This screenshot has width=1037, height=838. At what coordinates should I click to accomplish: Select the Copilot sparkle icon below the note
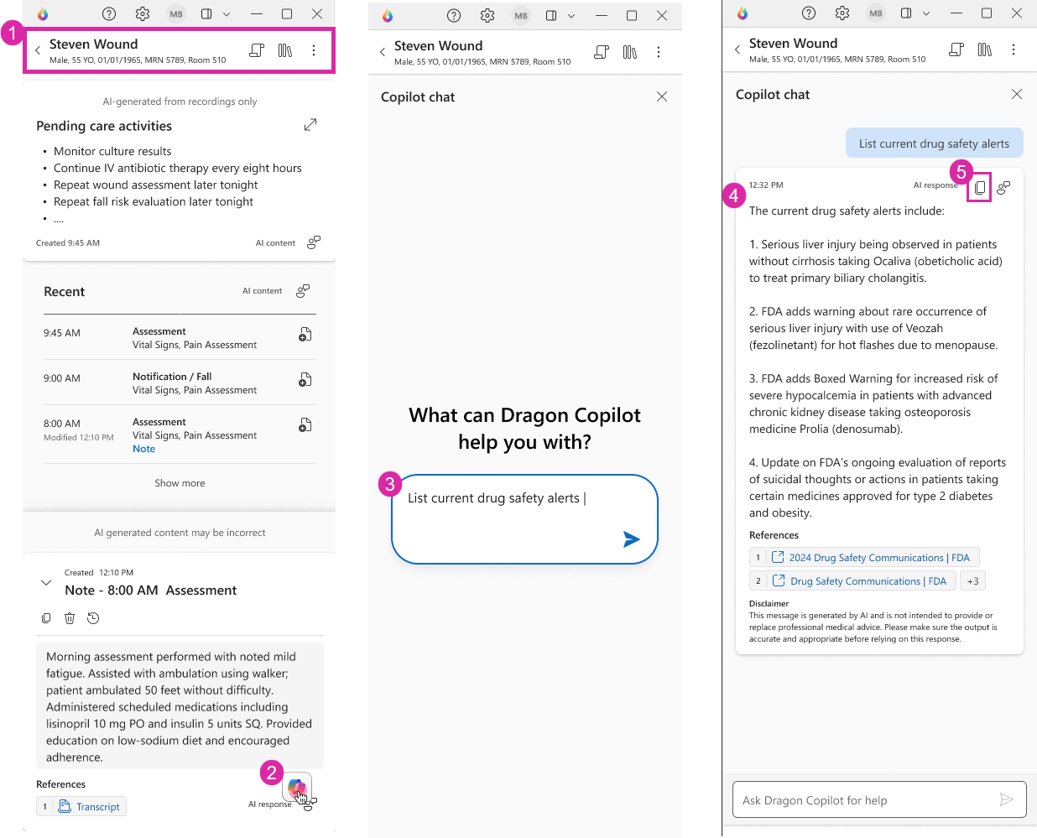pyautogui.click(x=298, y=789)
